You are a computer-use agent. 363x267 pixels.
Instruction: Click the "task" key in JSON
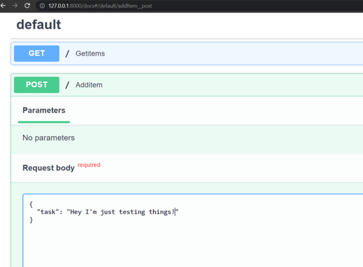point(48,212)
